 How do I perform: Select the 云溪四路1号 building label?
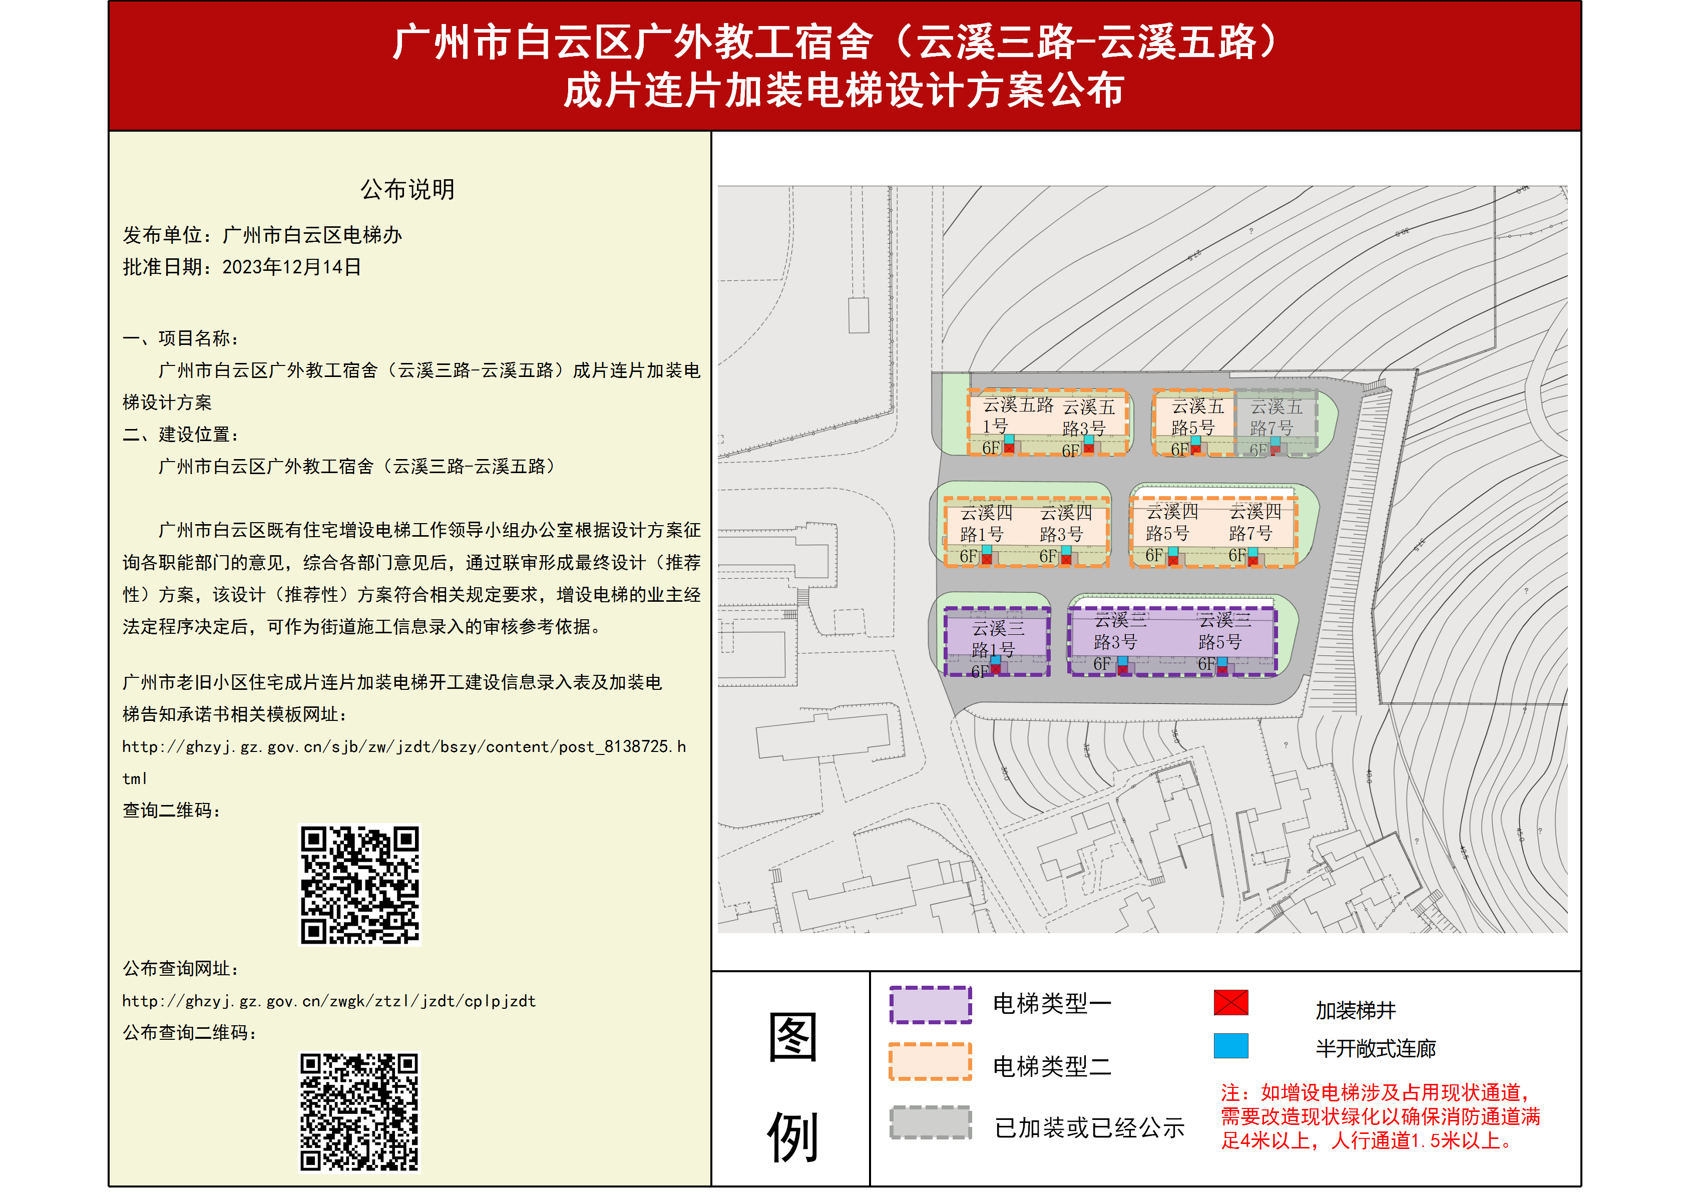[x=986, y=524]
